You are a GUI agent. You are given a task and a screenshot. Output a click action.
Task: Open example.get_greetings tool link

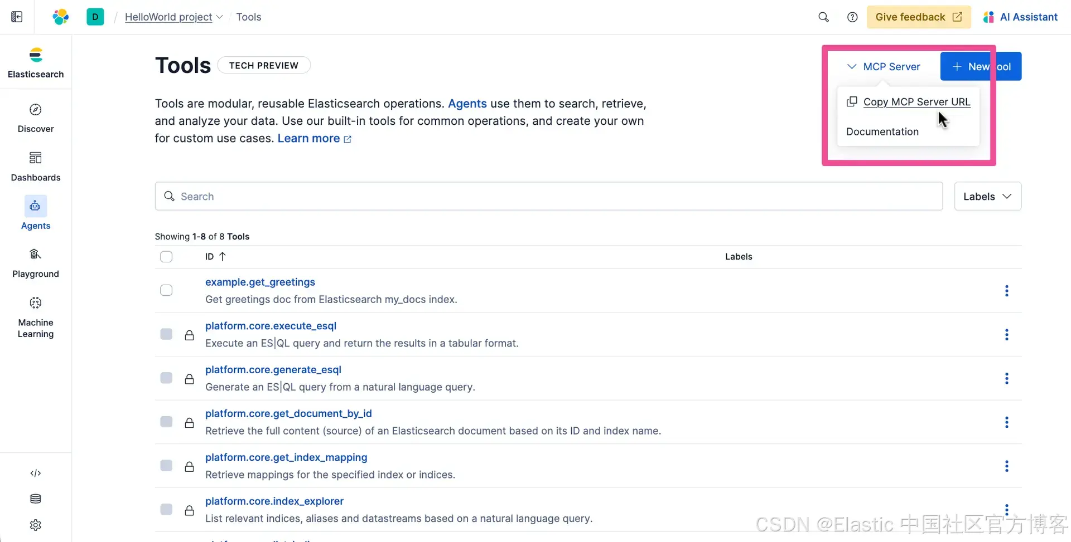pyautogui.click(x=260, y=282)
